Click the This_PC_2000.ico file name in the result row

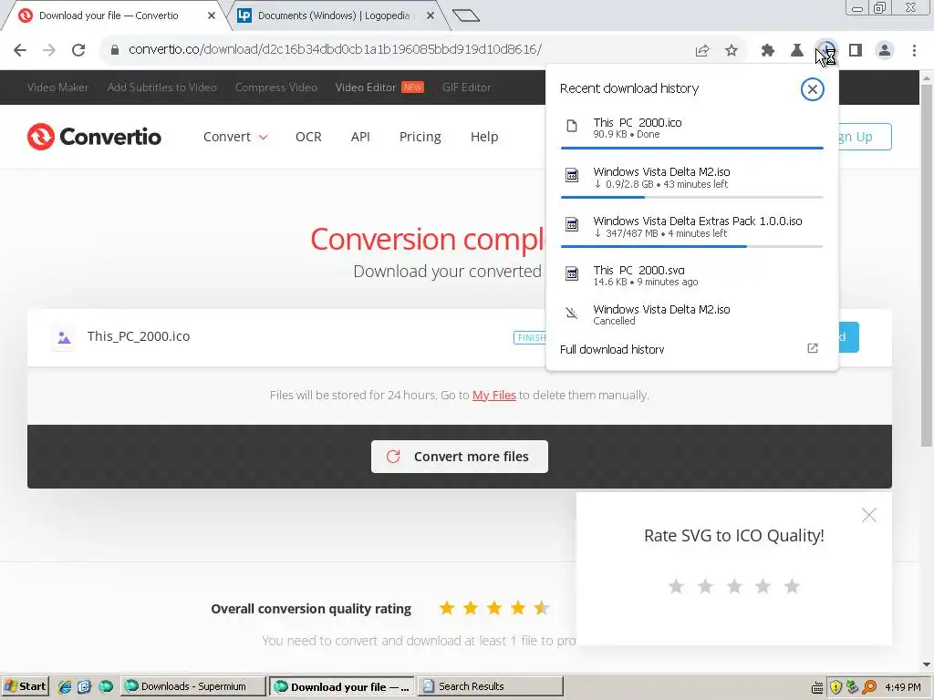[139, 336]
